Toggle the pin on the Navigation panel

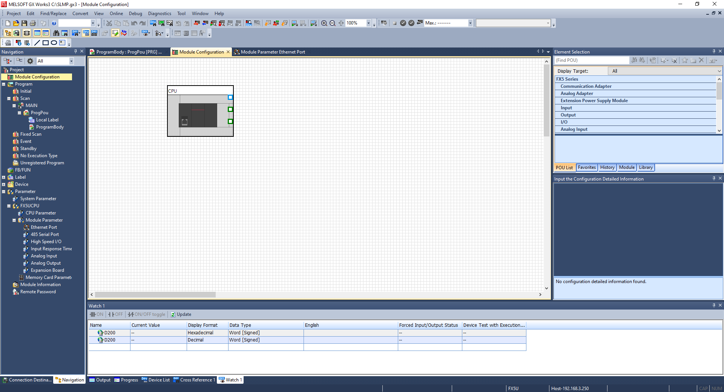click(75, 51)
